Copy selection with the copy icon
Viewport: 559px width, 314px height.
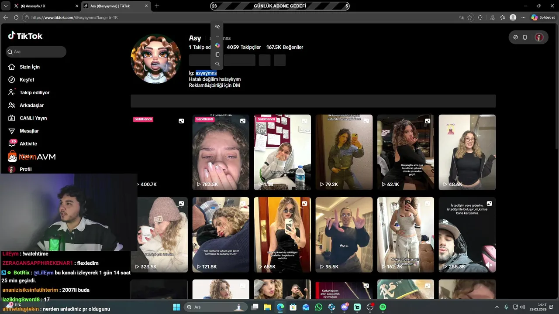[x=217, y=55]
